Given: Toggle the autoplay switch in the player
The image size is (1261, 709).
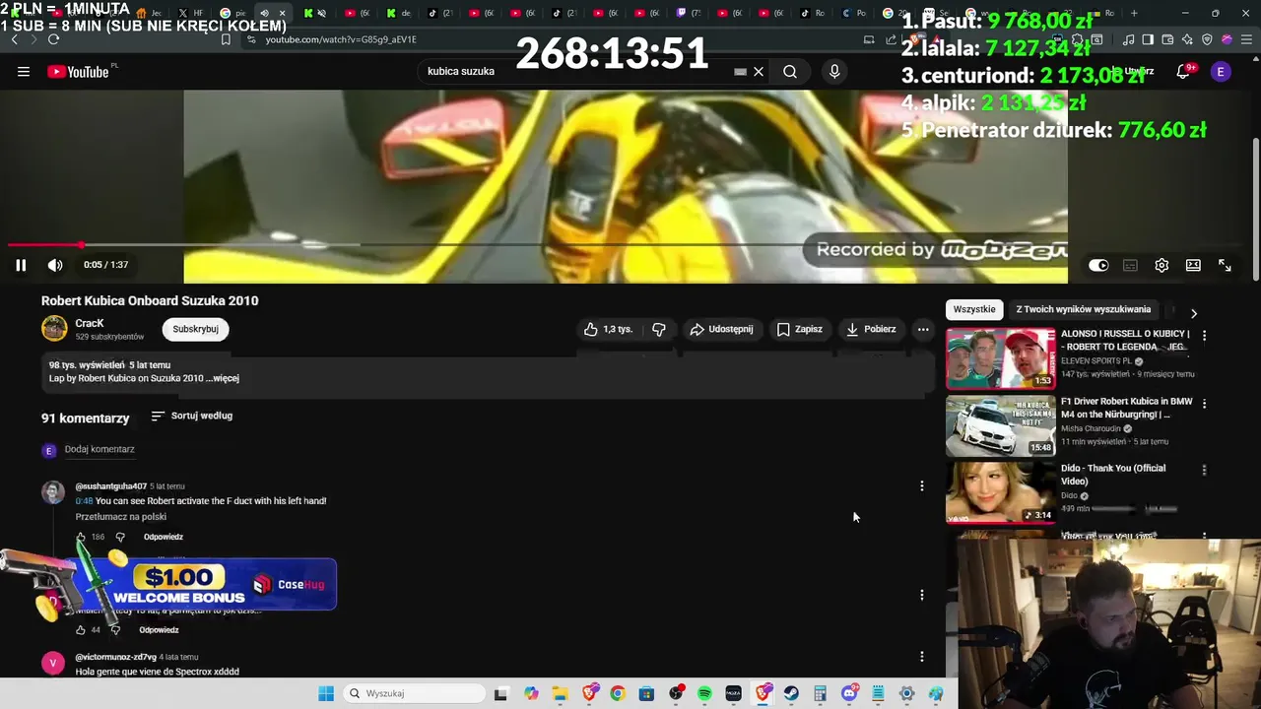Looking at the screenshot, I should click(x=1098, y=265).
